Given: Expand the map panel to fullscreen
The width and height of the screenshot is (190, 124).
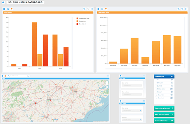Looking at the screenshot, I should point(108,76).
